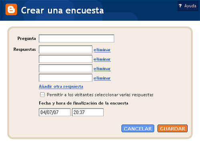Image resolution: width=200 pixels, height=146 pixels.
Task: Select the end time field 20:37
Action: click(88, 112)
